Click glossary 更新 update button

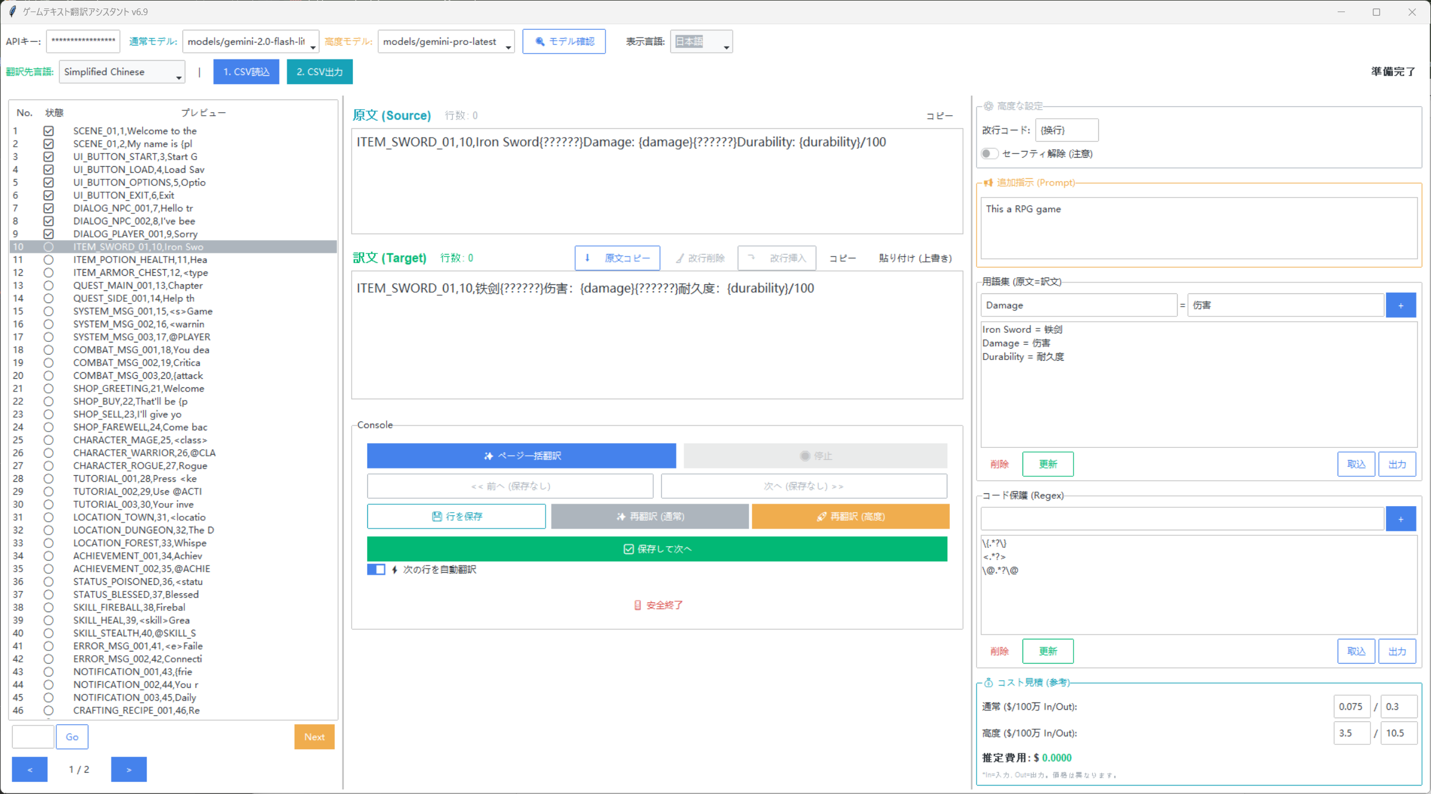[1047, 464]
